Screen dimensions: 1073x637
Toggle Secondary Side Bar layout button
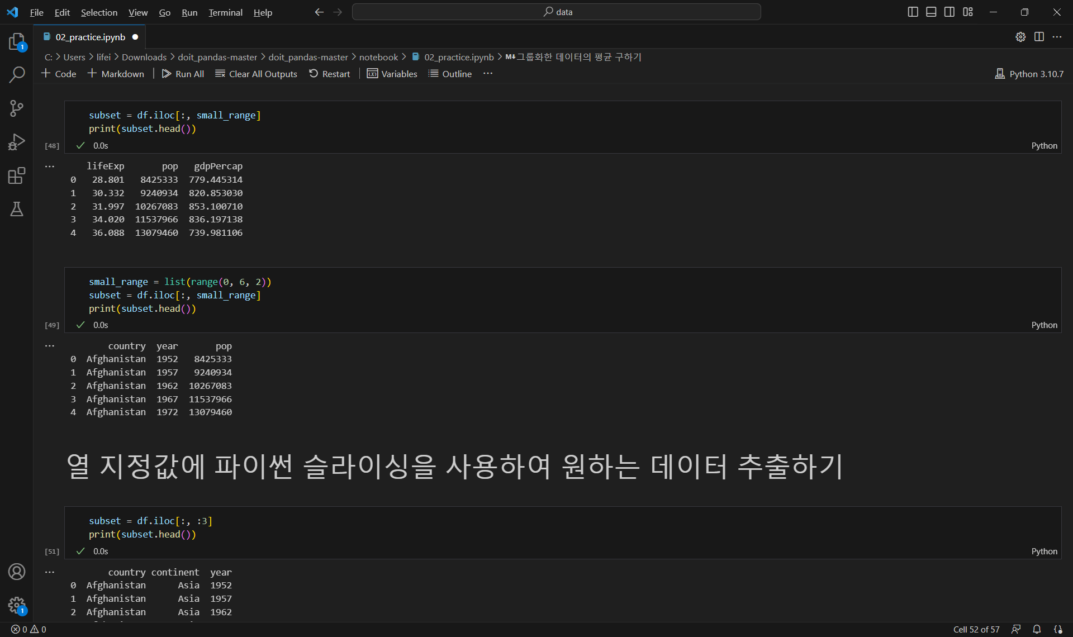point(949,12)
